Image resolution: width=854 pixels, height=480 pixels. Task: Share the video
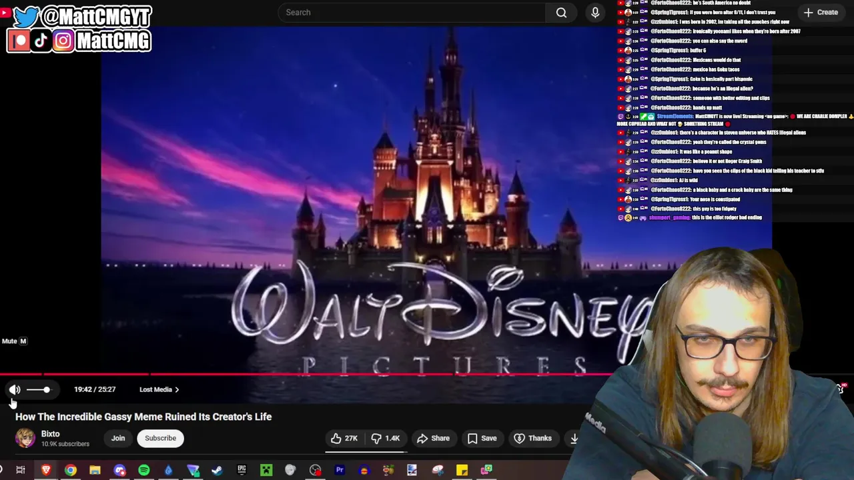(433, 438)
